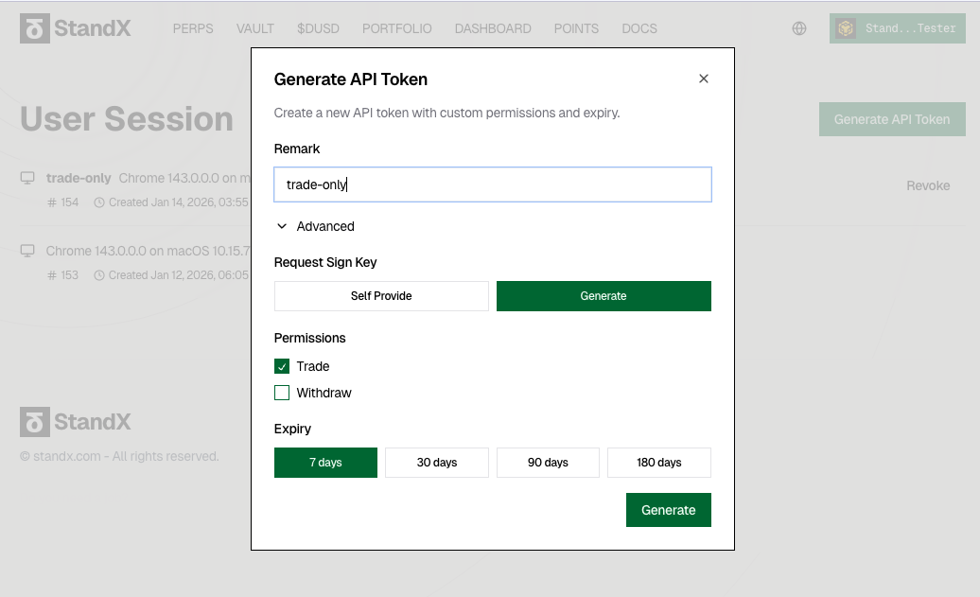Viewport: 980px width, 597px height.
Task: Enable the Withdraw permission checkbox
Action: coord(282,393)
